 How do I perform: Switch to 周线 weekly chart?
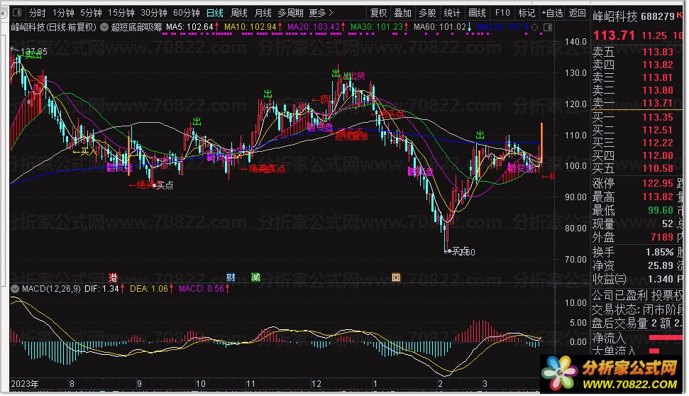[239, 13]
